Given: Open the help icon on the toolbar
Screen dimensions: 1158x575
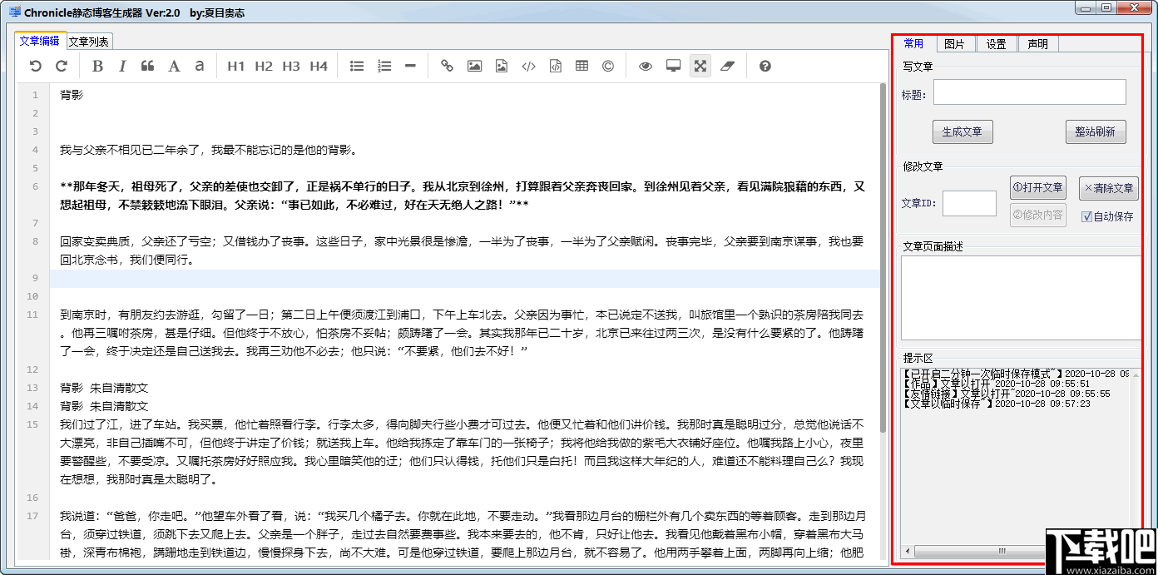Looking at the screenshot, I should pos(764,66).
